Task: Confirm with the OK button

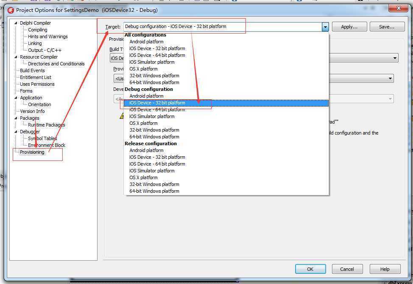Action: tap(310, 269)
